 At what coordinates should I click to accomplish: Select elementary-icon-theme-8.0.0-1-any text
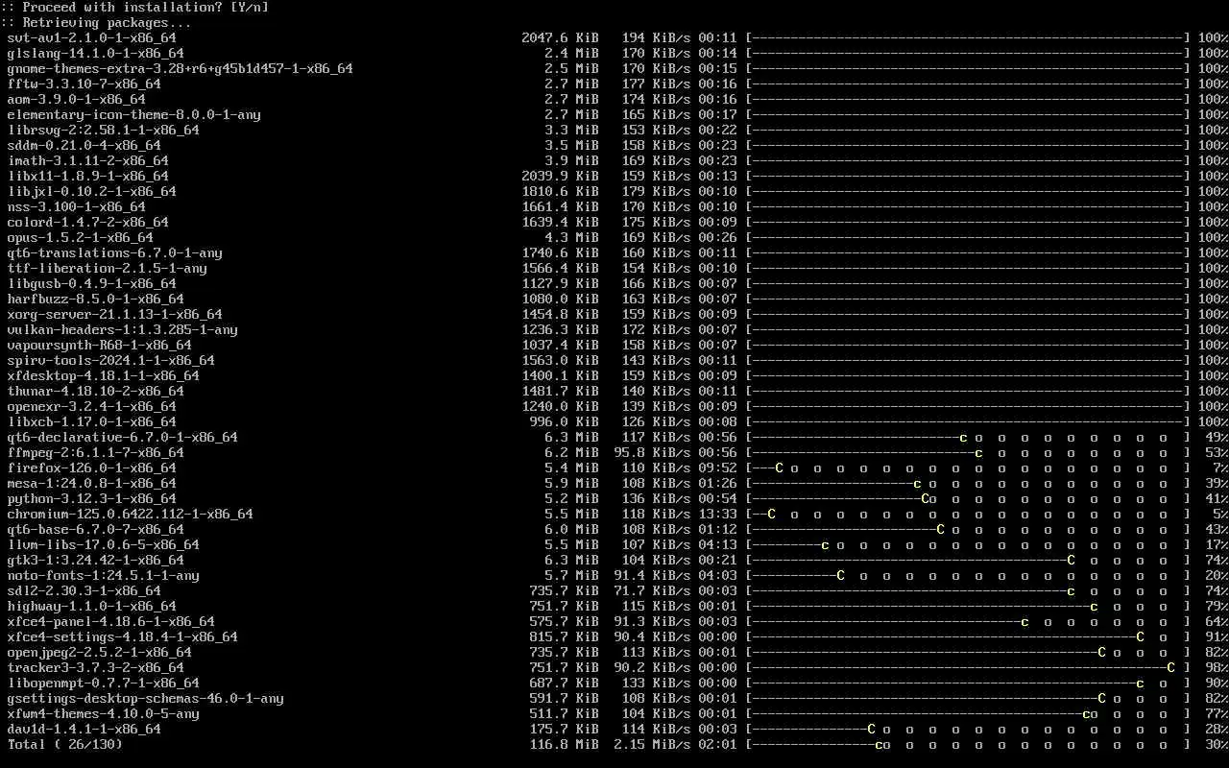134,115
